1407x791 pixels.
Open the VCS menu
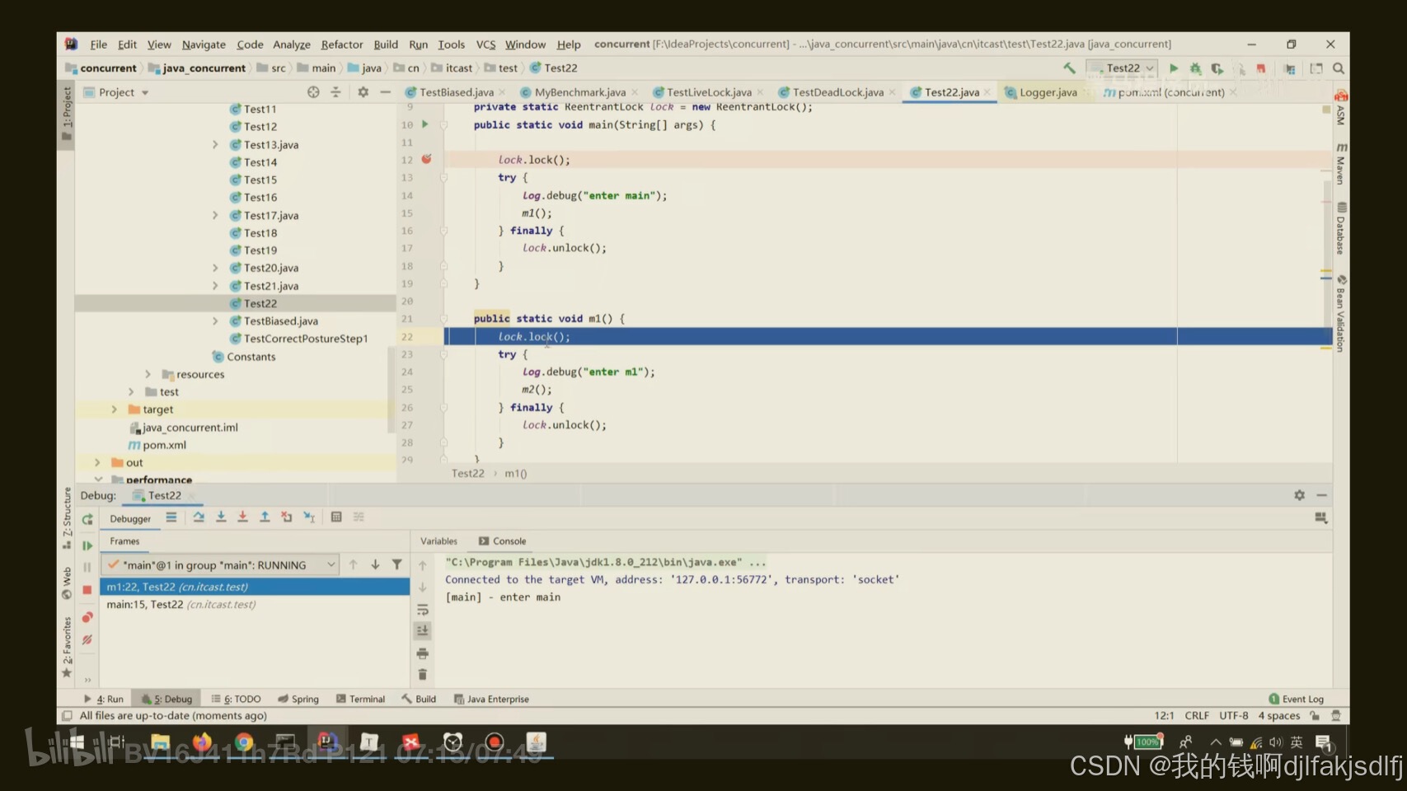coord(485,44)
